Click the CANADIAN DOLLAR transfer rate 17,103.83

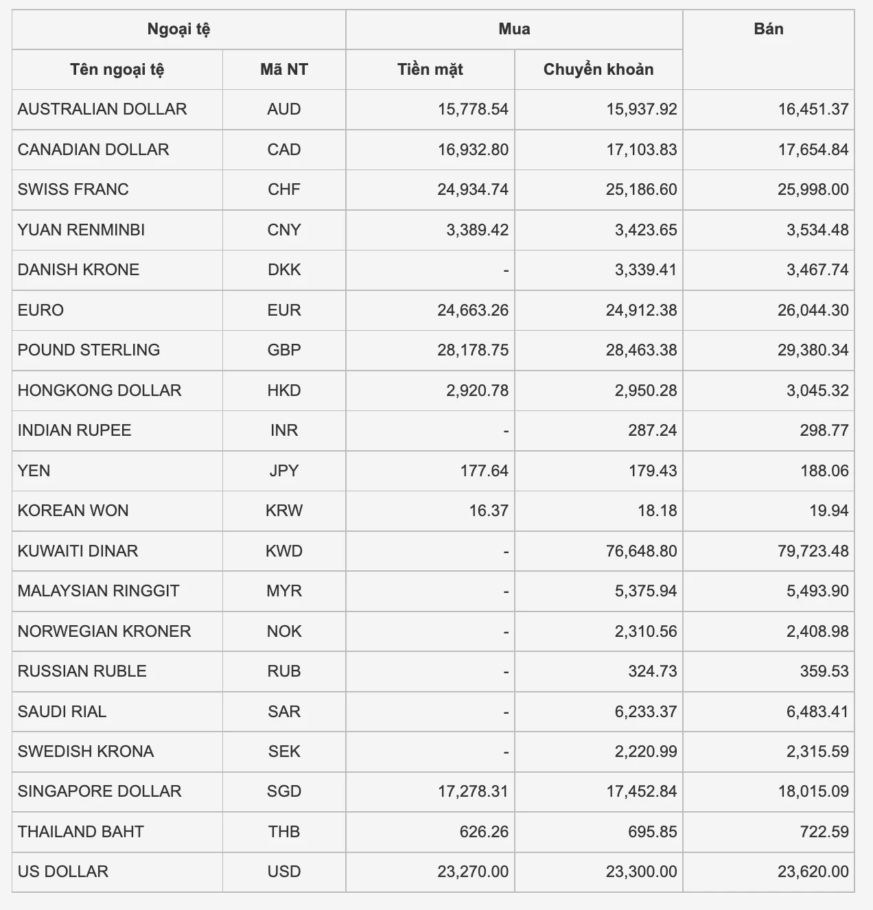click(x=641, y=150)
